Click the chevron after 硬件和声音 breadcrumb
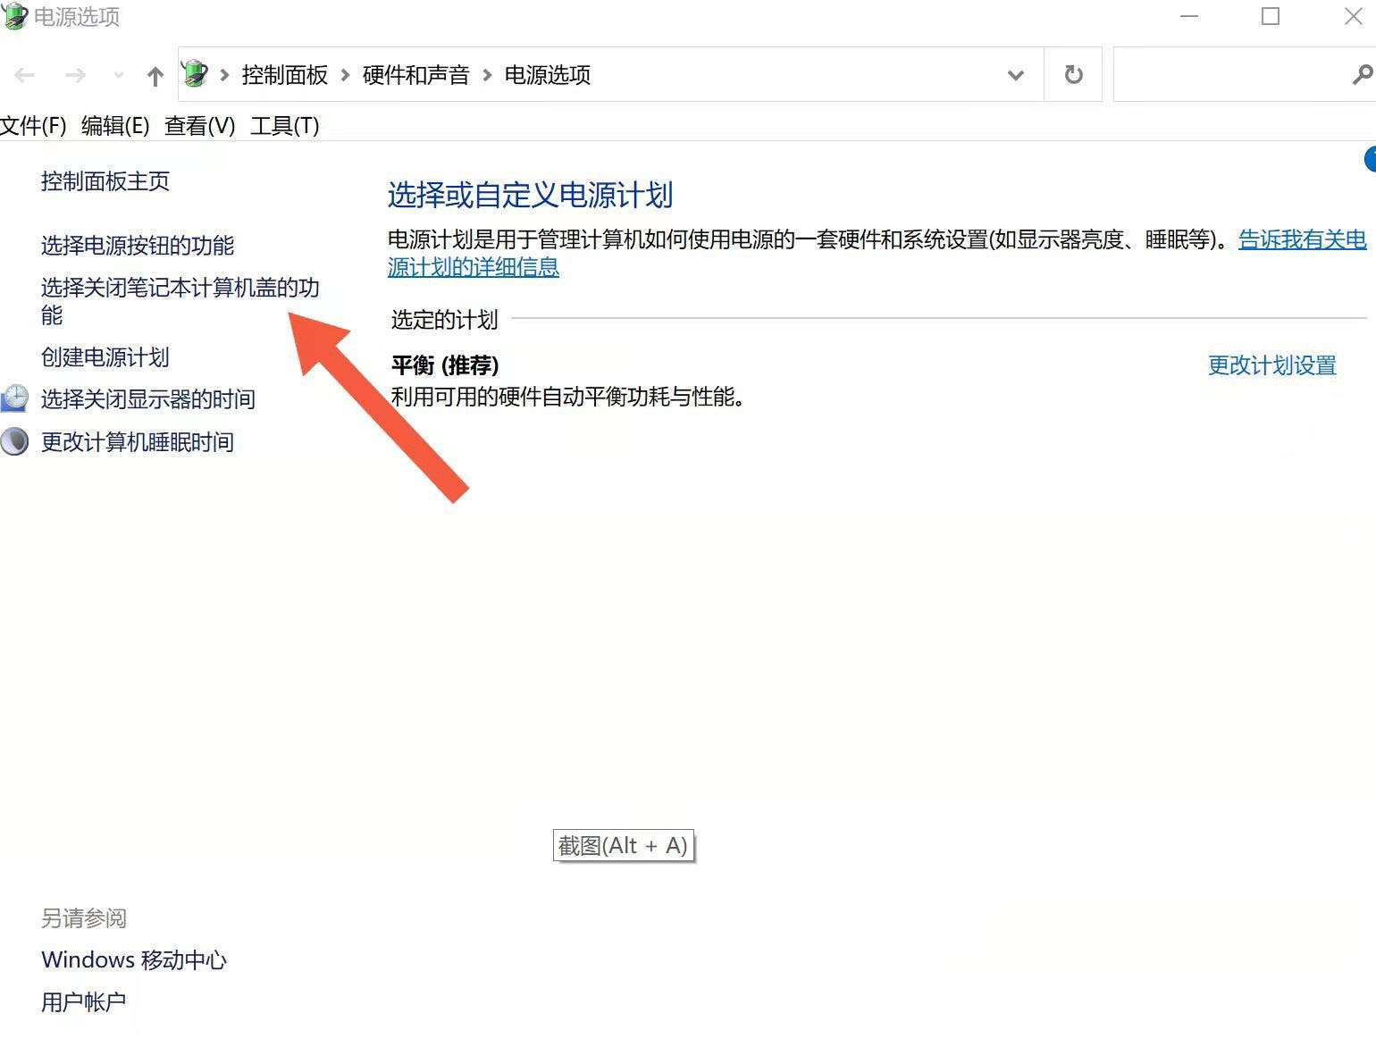Viewport: 1376px width, 1047px height. 488,76
